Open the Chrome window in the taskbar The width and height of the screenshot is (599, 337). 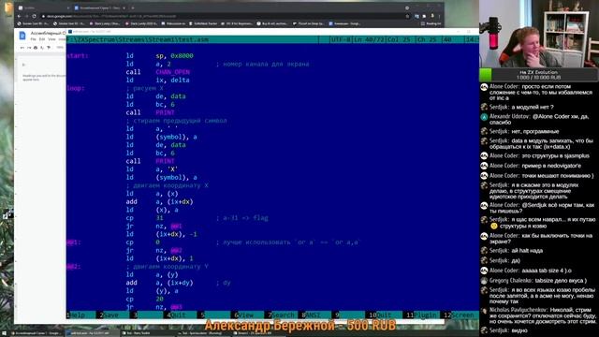pyautogui.click(x=36, y=333)
